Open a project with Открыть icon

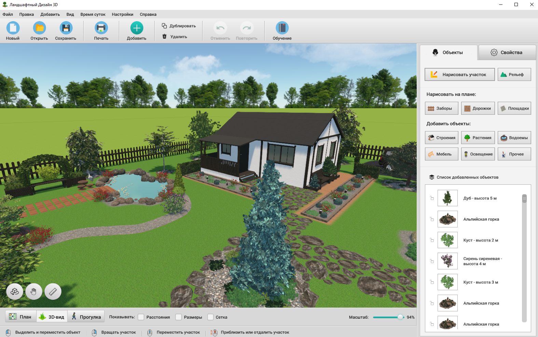[39, 28]
